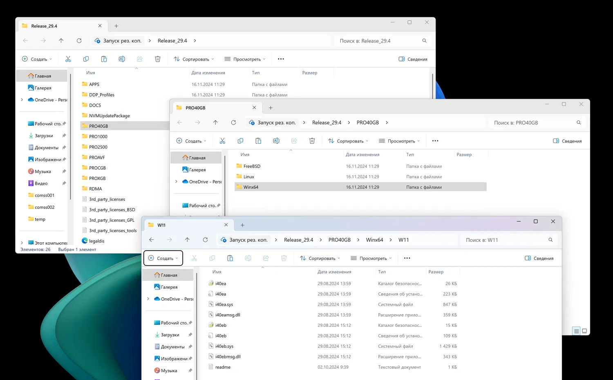Open Просмотреть dropdown in W11 window
Viewport: 613px width, 380px height.
[x=371, y=258]
